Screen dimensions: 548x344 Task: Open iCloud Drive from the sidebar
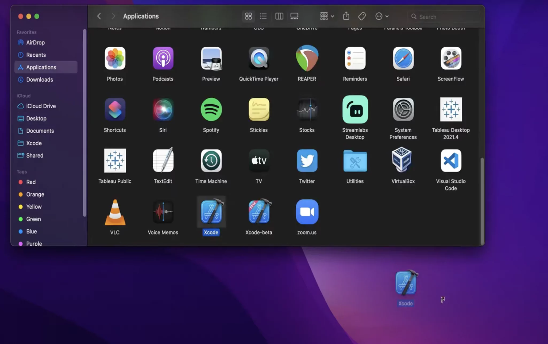point(41,106)
